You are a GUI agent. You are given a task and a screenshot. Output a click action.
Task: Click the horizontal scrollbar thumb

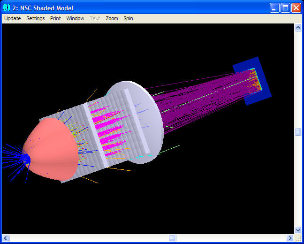point(172,238)
